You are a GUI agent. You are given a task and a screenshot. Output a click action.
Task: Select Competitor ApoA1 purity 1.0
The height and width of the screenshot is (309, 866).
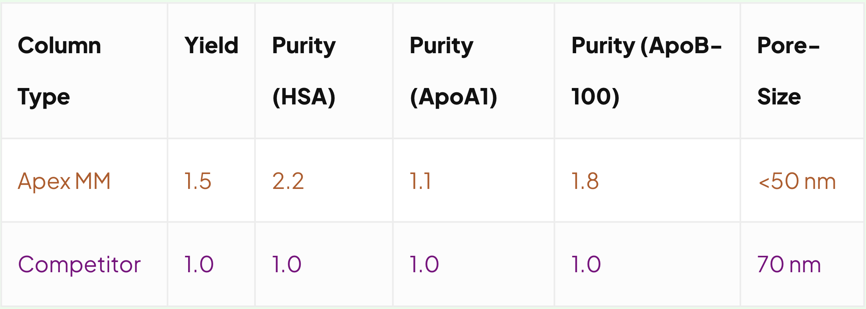(424, 264)
